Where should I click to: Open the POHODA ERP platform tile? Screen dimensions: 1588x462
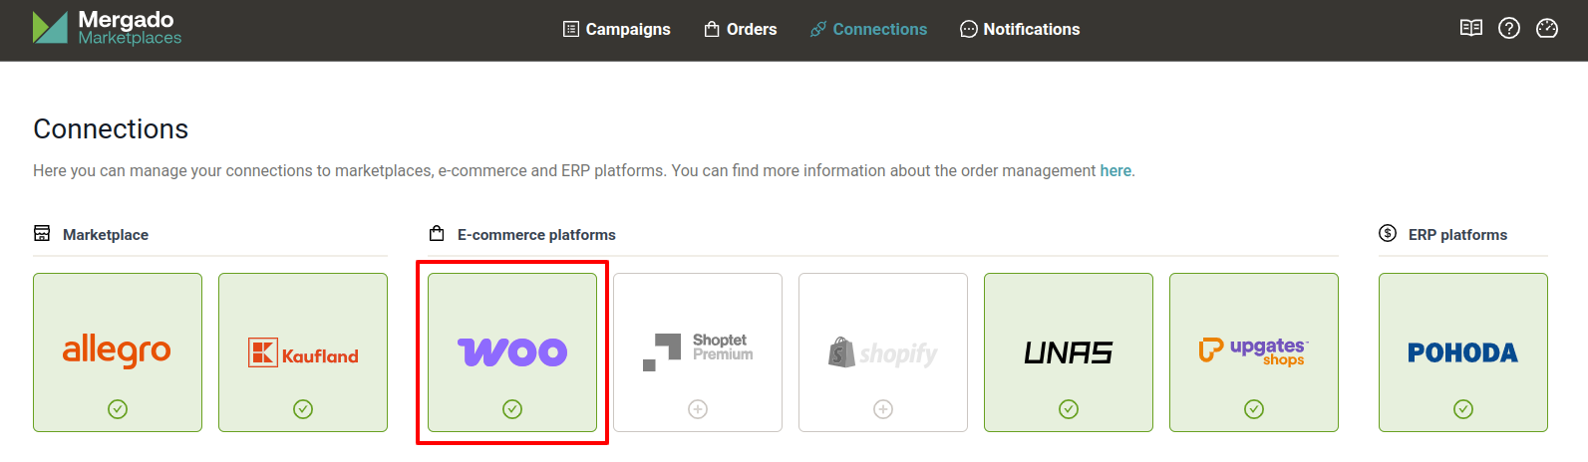[1463, 349]
